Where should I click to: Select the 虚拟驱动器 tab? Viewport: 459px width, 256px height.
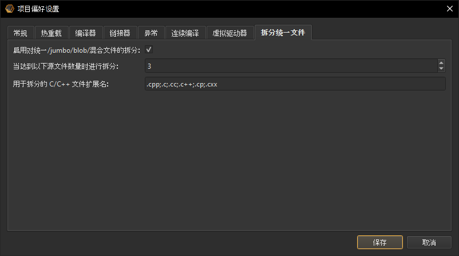[x=229, y=33]
